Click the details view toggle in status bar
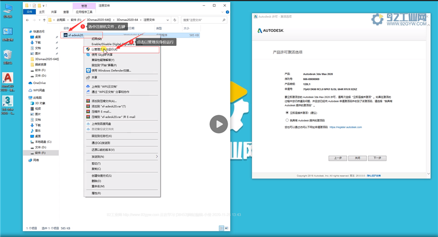Screen dimensions: 438x237 (221, 228)
